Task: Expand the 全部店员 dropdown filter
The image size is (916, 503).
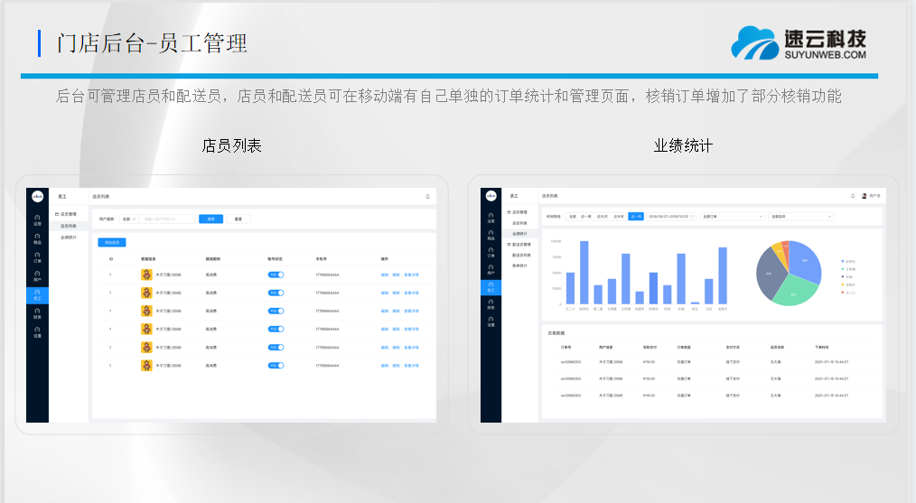Action: (x=800, y=217)
